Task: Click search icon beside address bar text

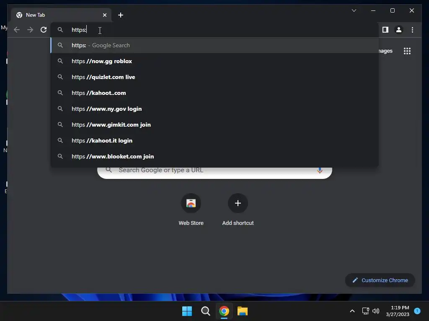Action: [x=60, y=30]
